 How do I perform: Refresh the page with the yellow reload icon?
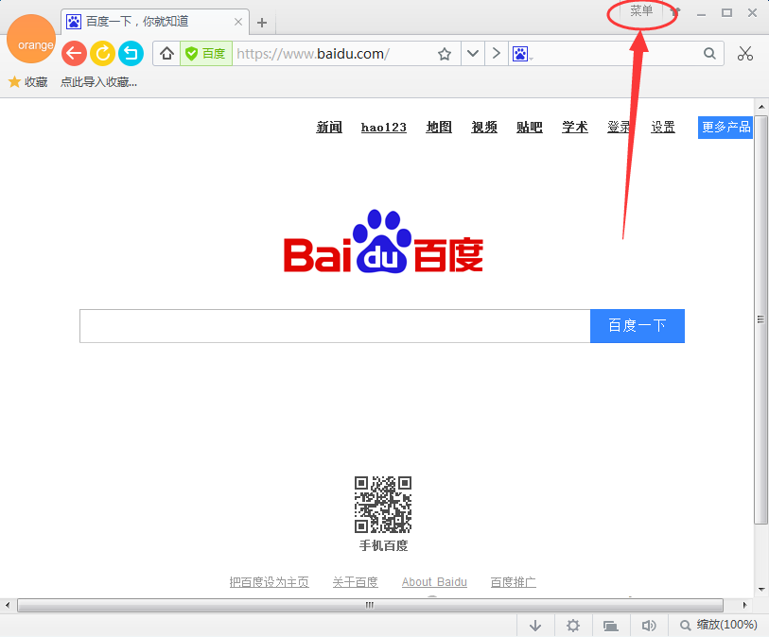[x=102, y=54]
